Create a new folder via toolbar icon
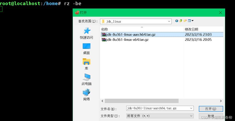Image resolution: width=235 pixels, height=121 pixels. point(185,21)
